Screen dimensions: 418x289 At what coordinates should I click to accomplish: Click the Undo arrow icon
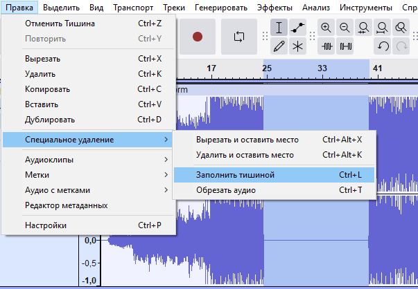(x=382, y=46)
